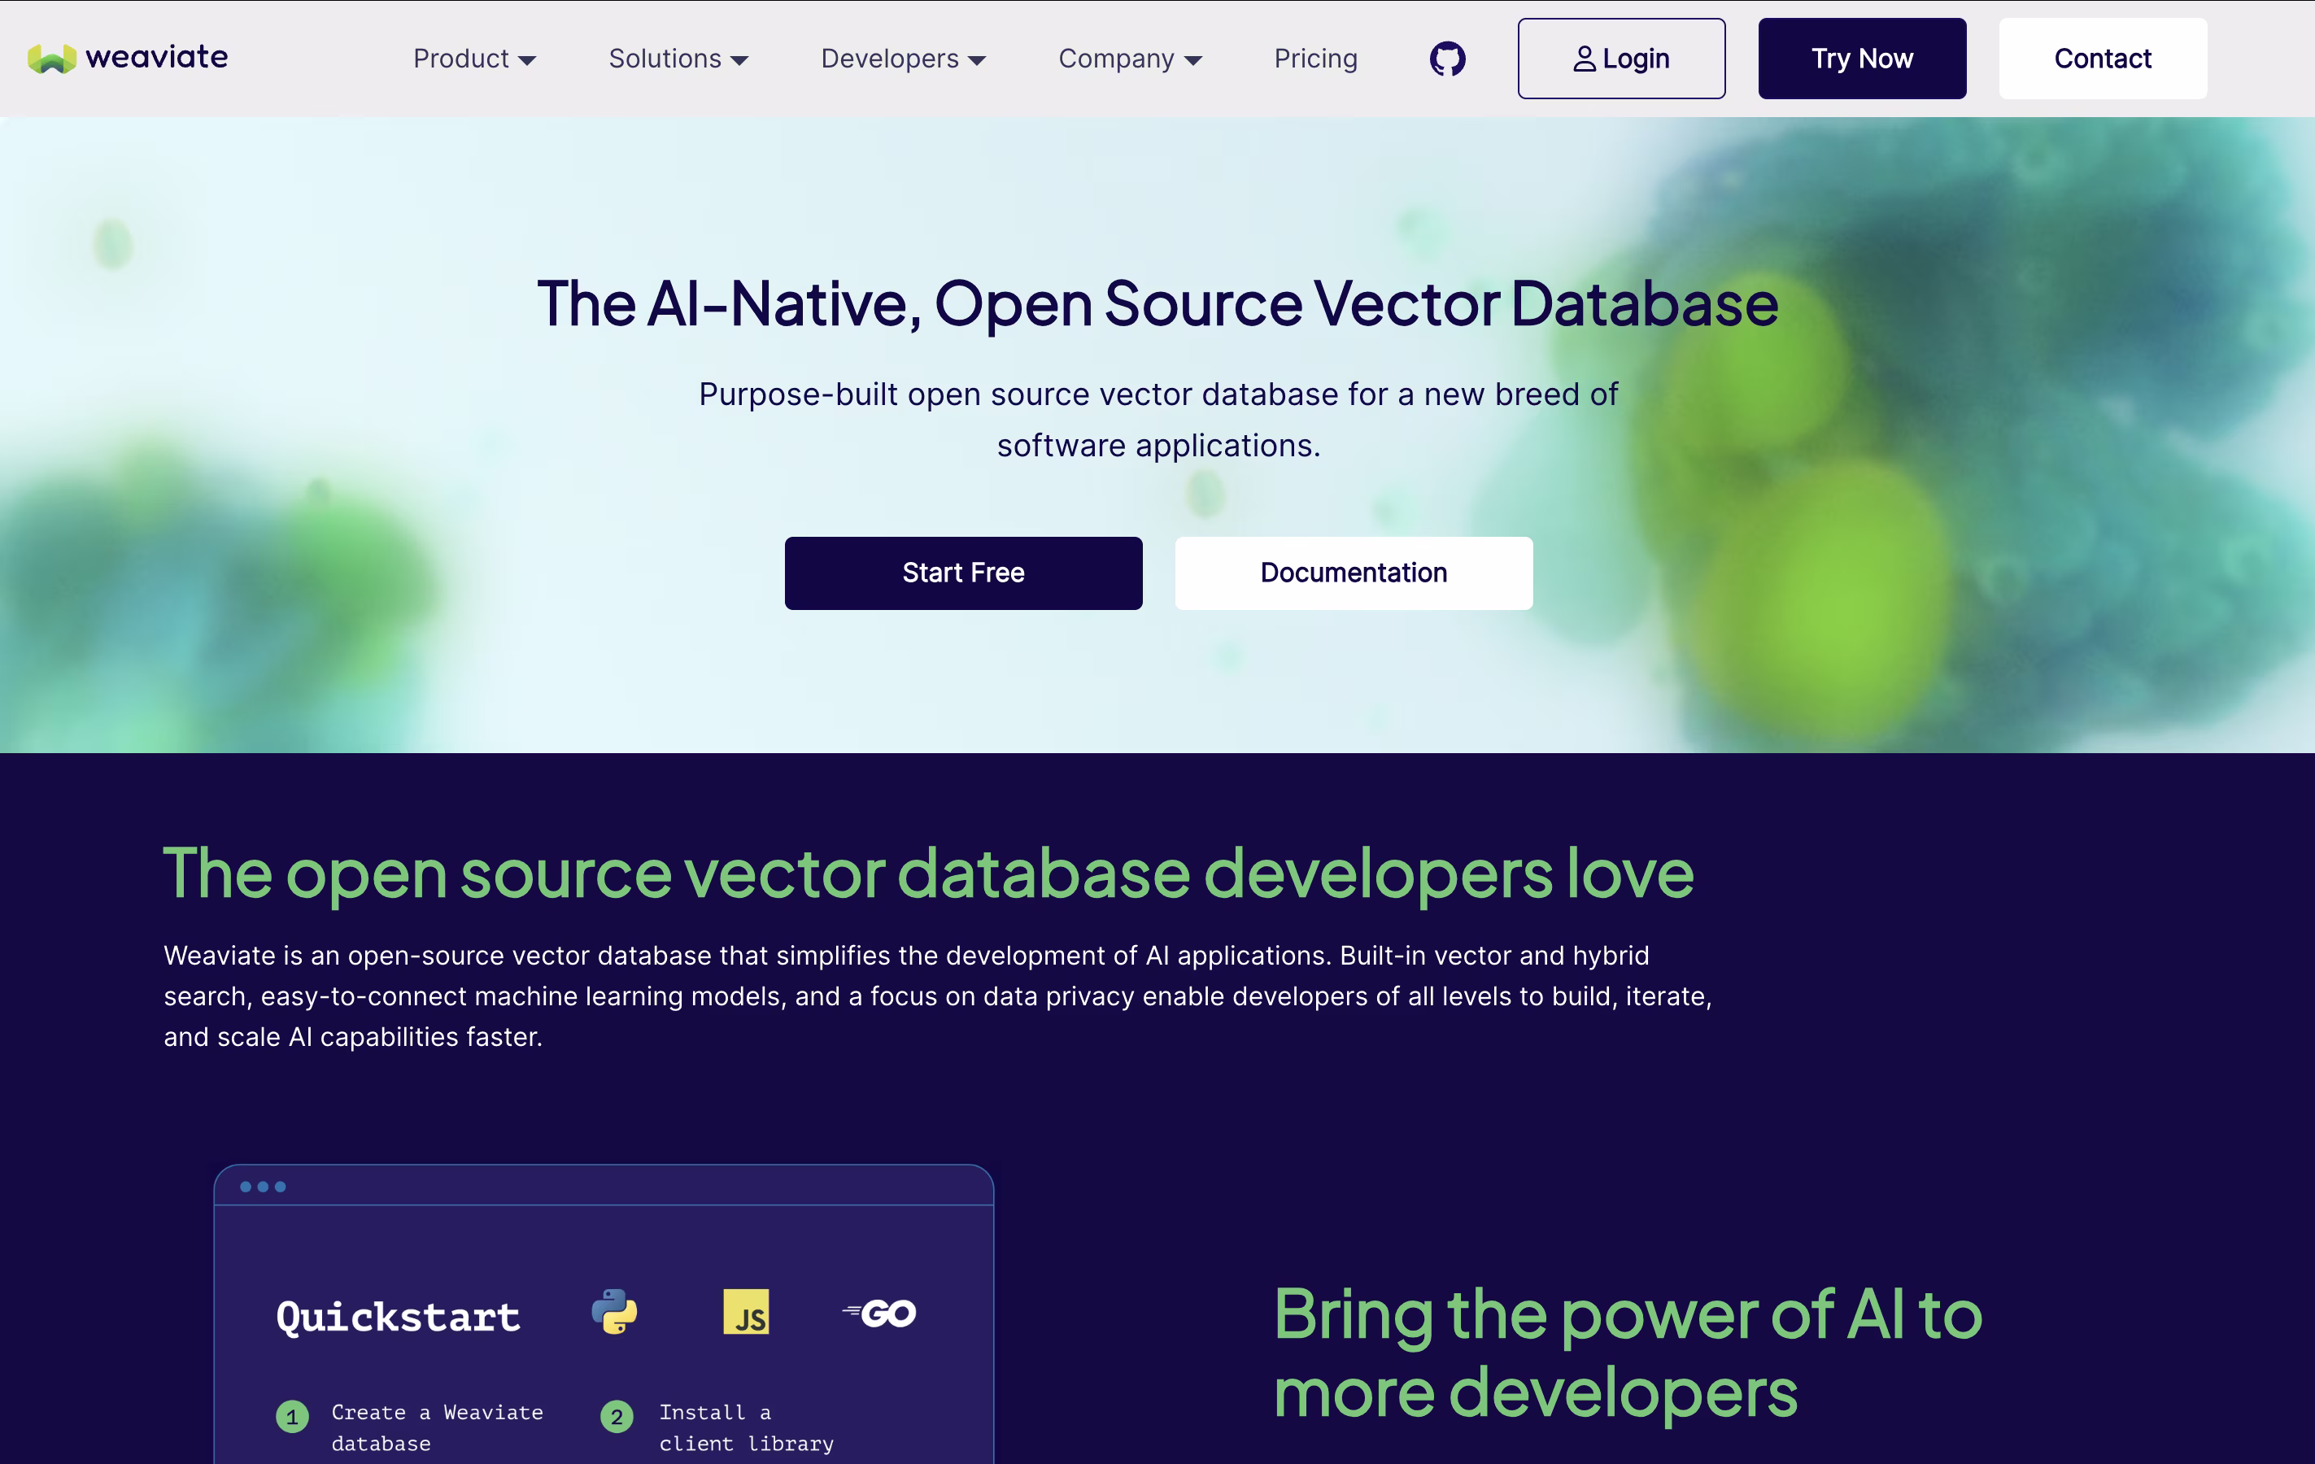Open the Developers dropdown menu
The width and height of the screenshot is (2315, 1464).
[x=903, y=59]
